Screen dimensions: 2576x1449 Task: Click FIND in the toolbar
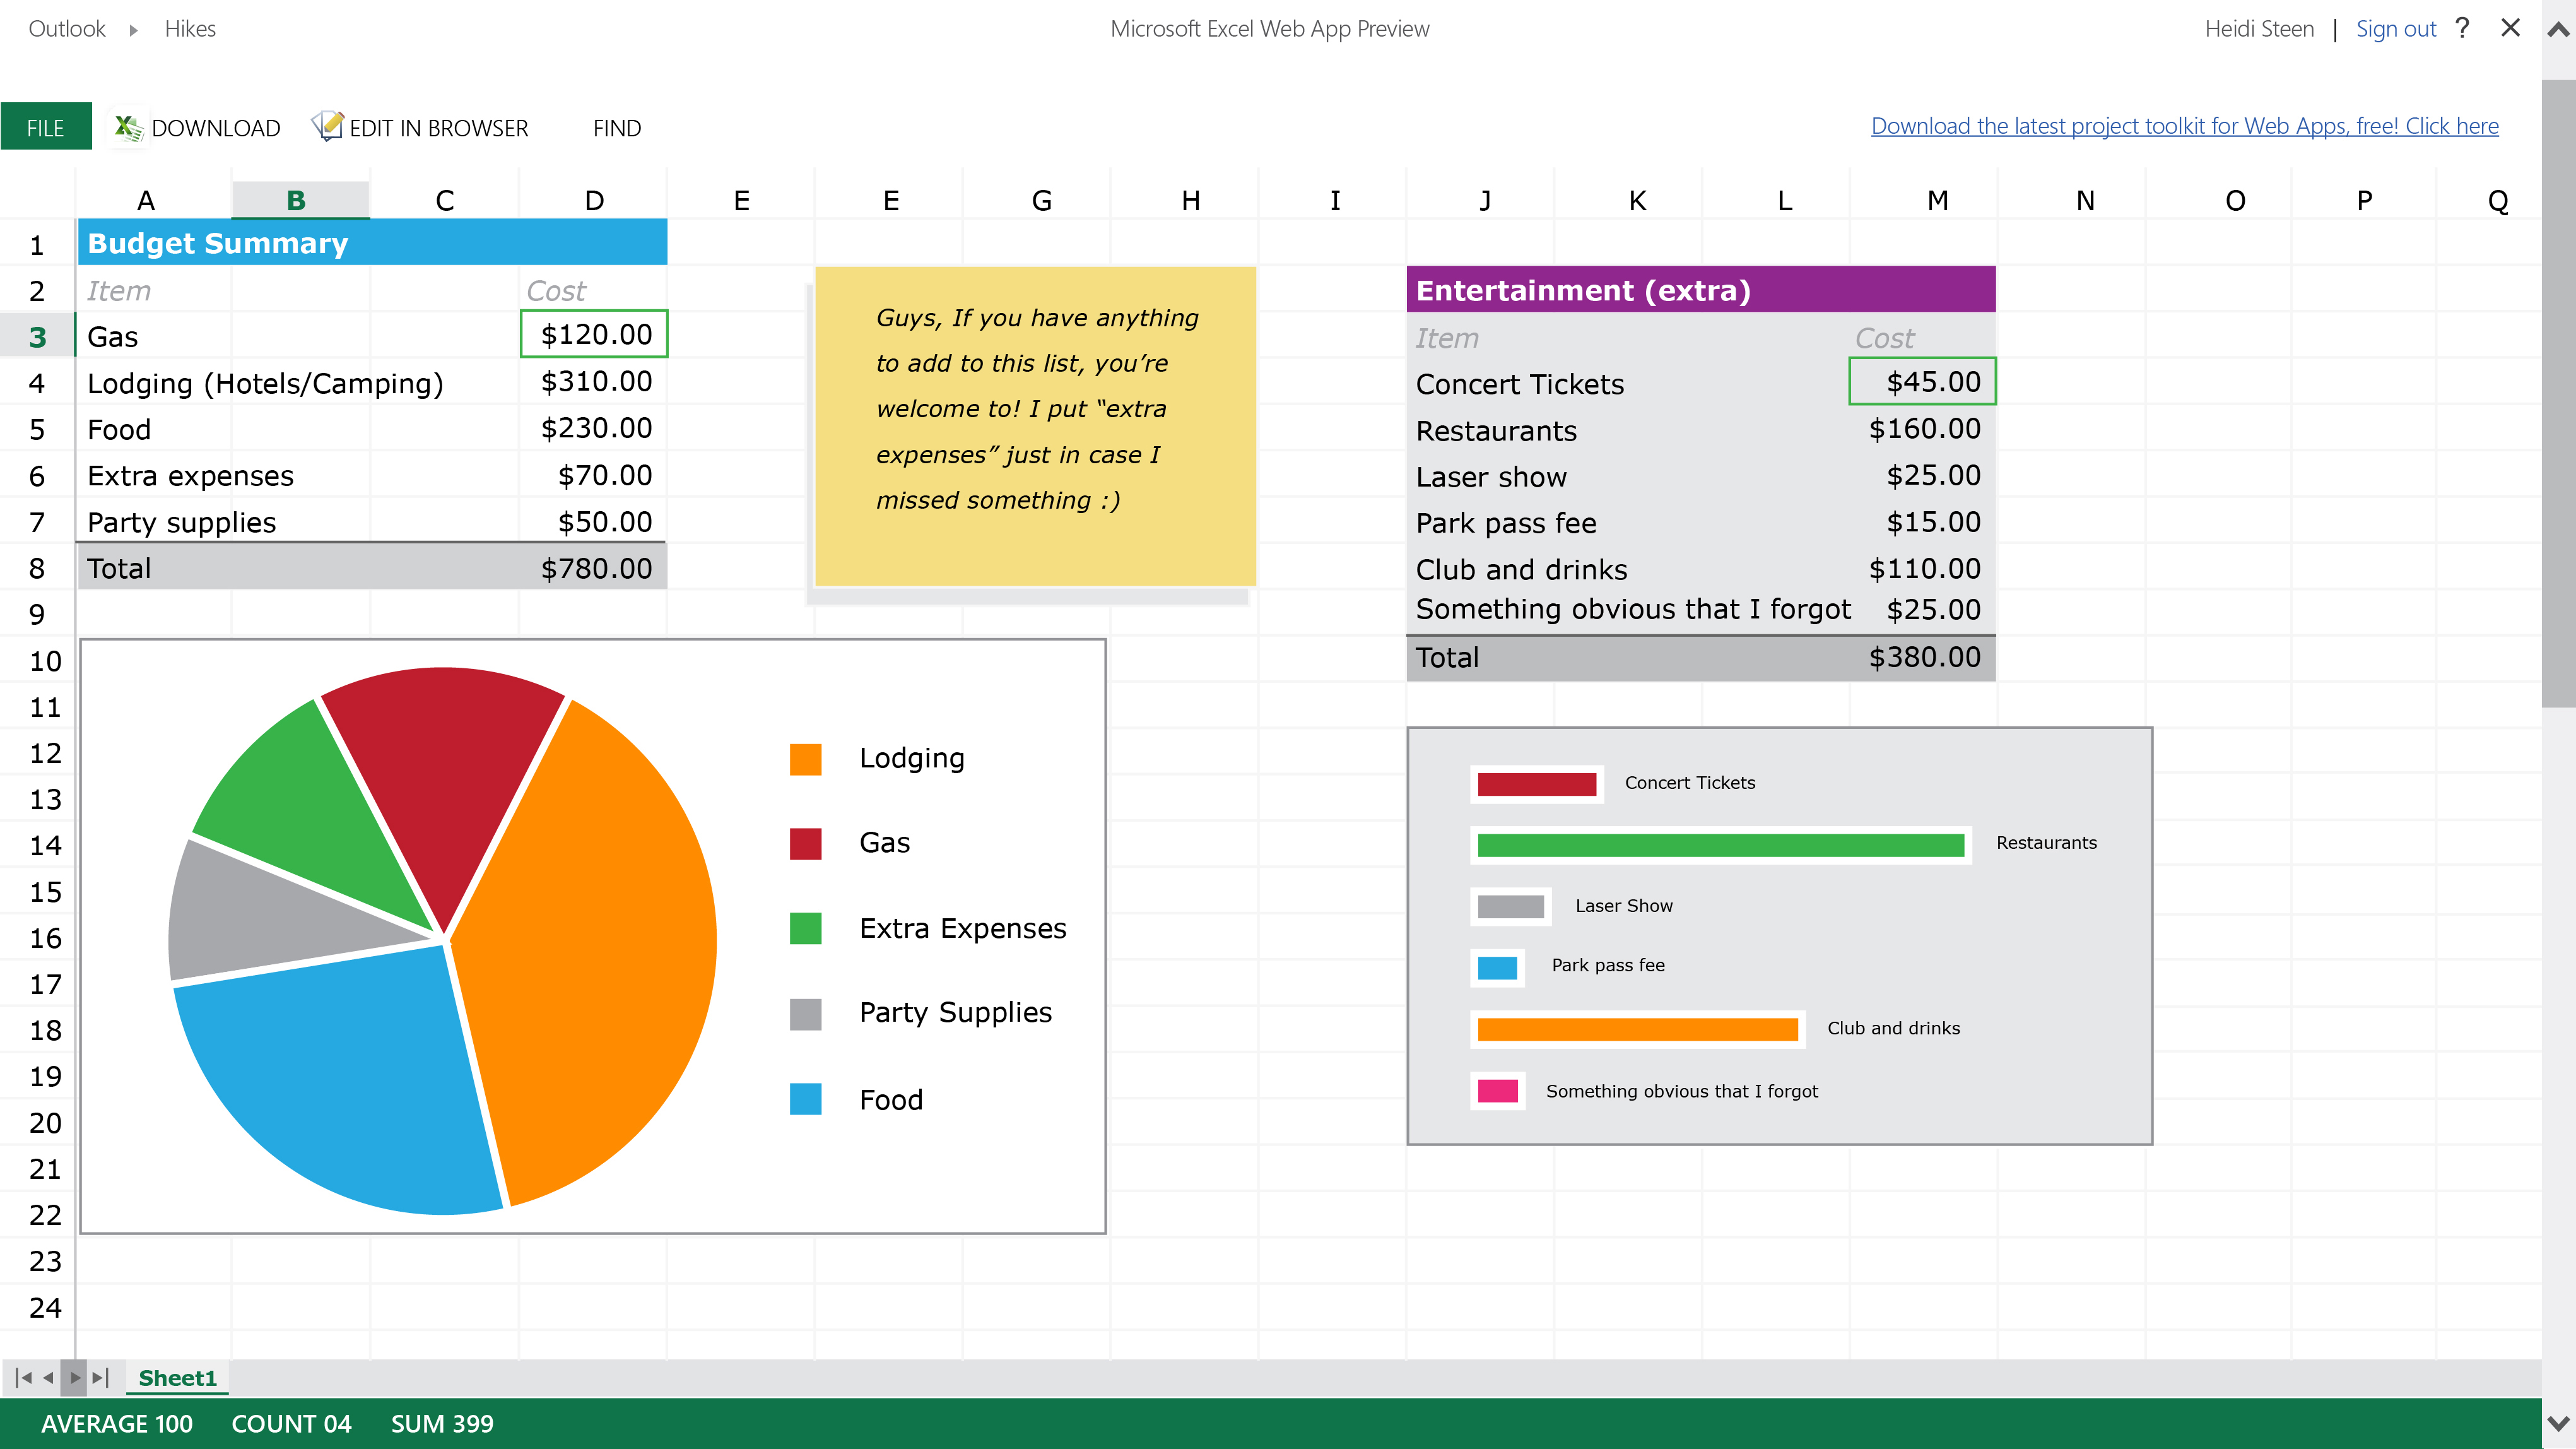tap(616, 128)
